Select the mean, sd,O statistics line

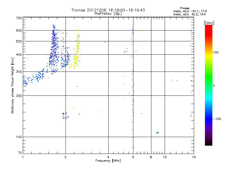[190, 11]
